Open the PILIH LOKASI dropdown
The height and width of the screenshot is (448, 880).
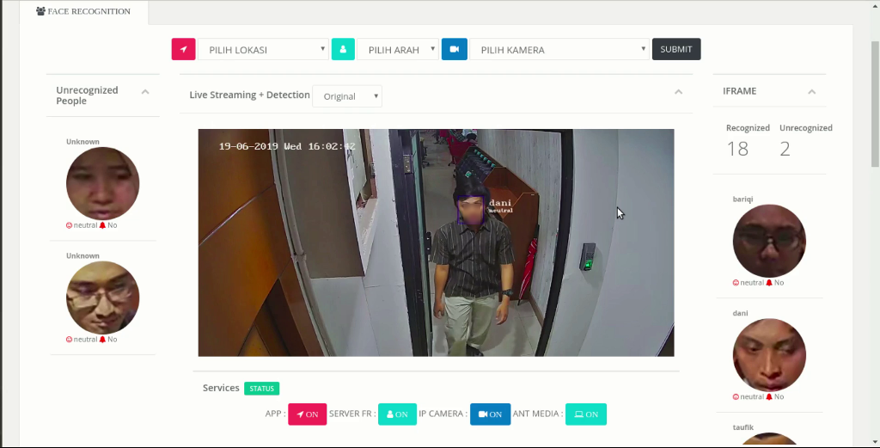point(263,50)
